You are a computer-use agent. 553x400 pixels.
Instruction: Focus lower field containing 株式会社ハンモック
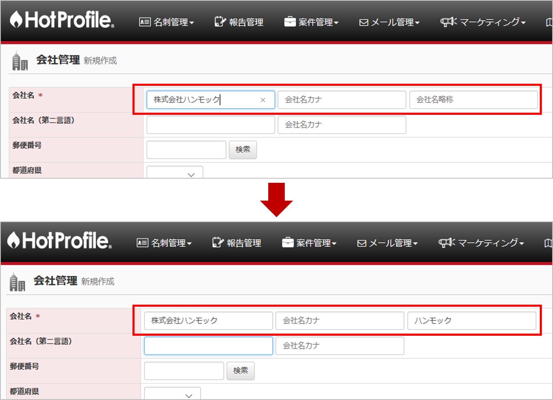click(208, 321)
